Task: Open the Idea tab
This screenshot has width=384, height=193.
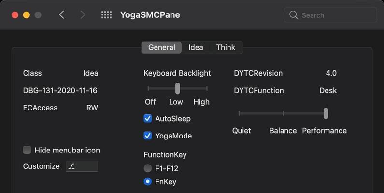Action: 196,47
